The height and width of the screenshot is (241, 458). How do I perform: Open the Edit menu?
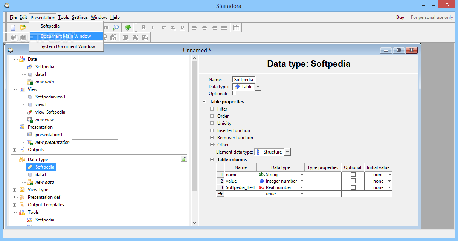pyautogui.click(x=23, y=17)
